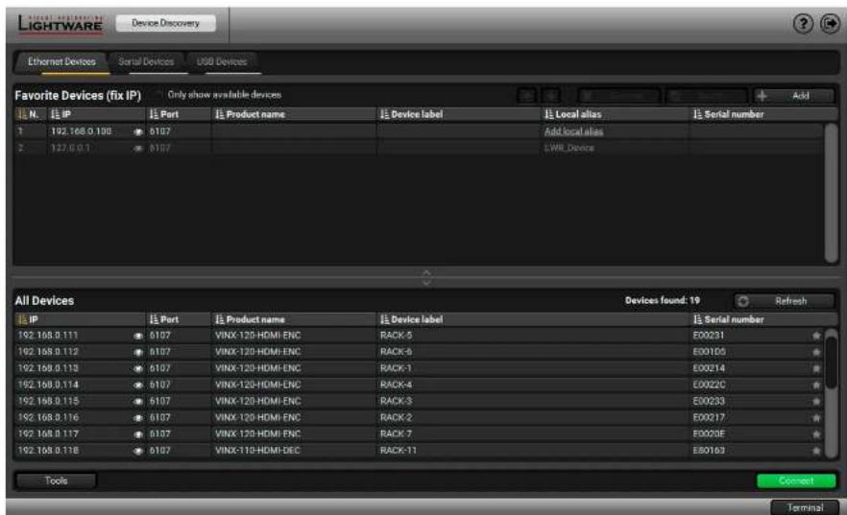This screenshot has height=515, width=847.
Task: Select device label RACK-6
Action: coord(396,352)
